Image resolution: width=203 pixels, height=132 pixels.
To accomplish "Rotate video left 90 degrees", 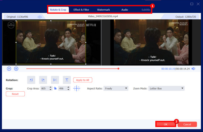I will (x=31, y=80).
